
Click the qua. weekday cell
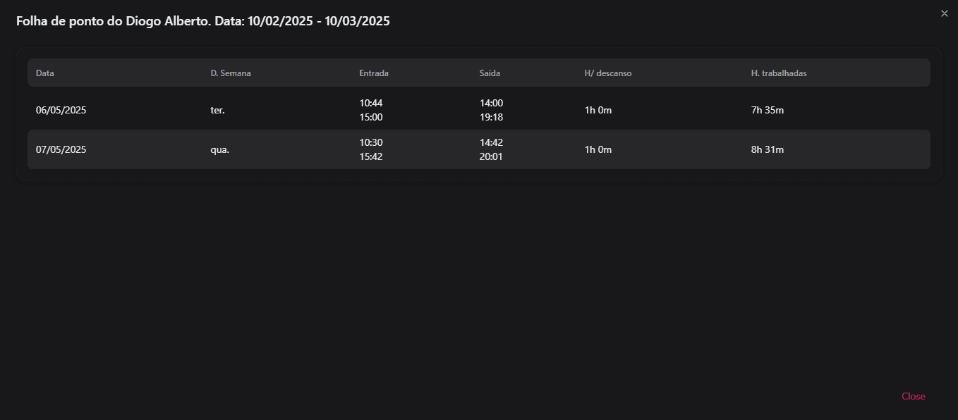pos(220,149)
